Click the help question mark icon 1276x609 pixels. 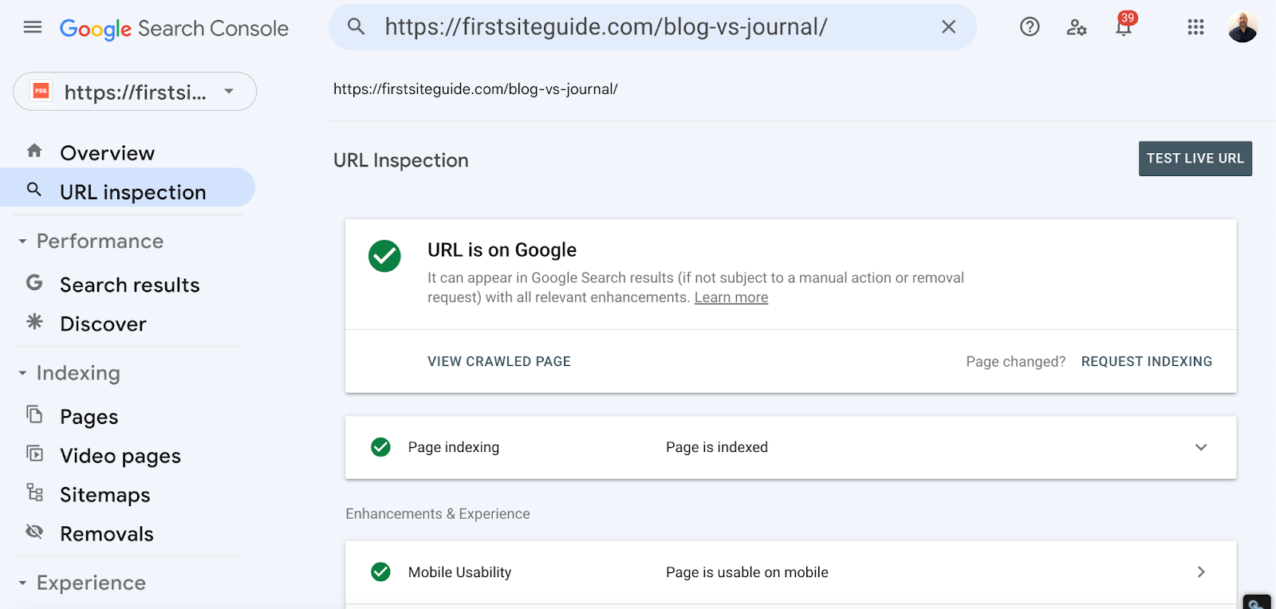[x=1030, y=27]
